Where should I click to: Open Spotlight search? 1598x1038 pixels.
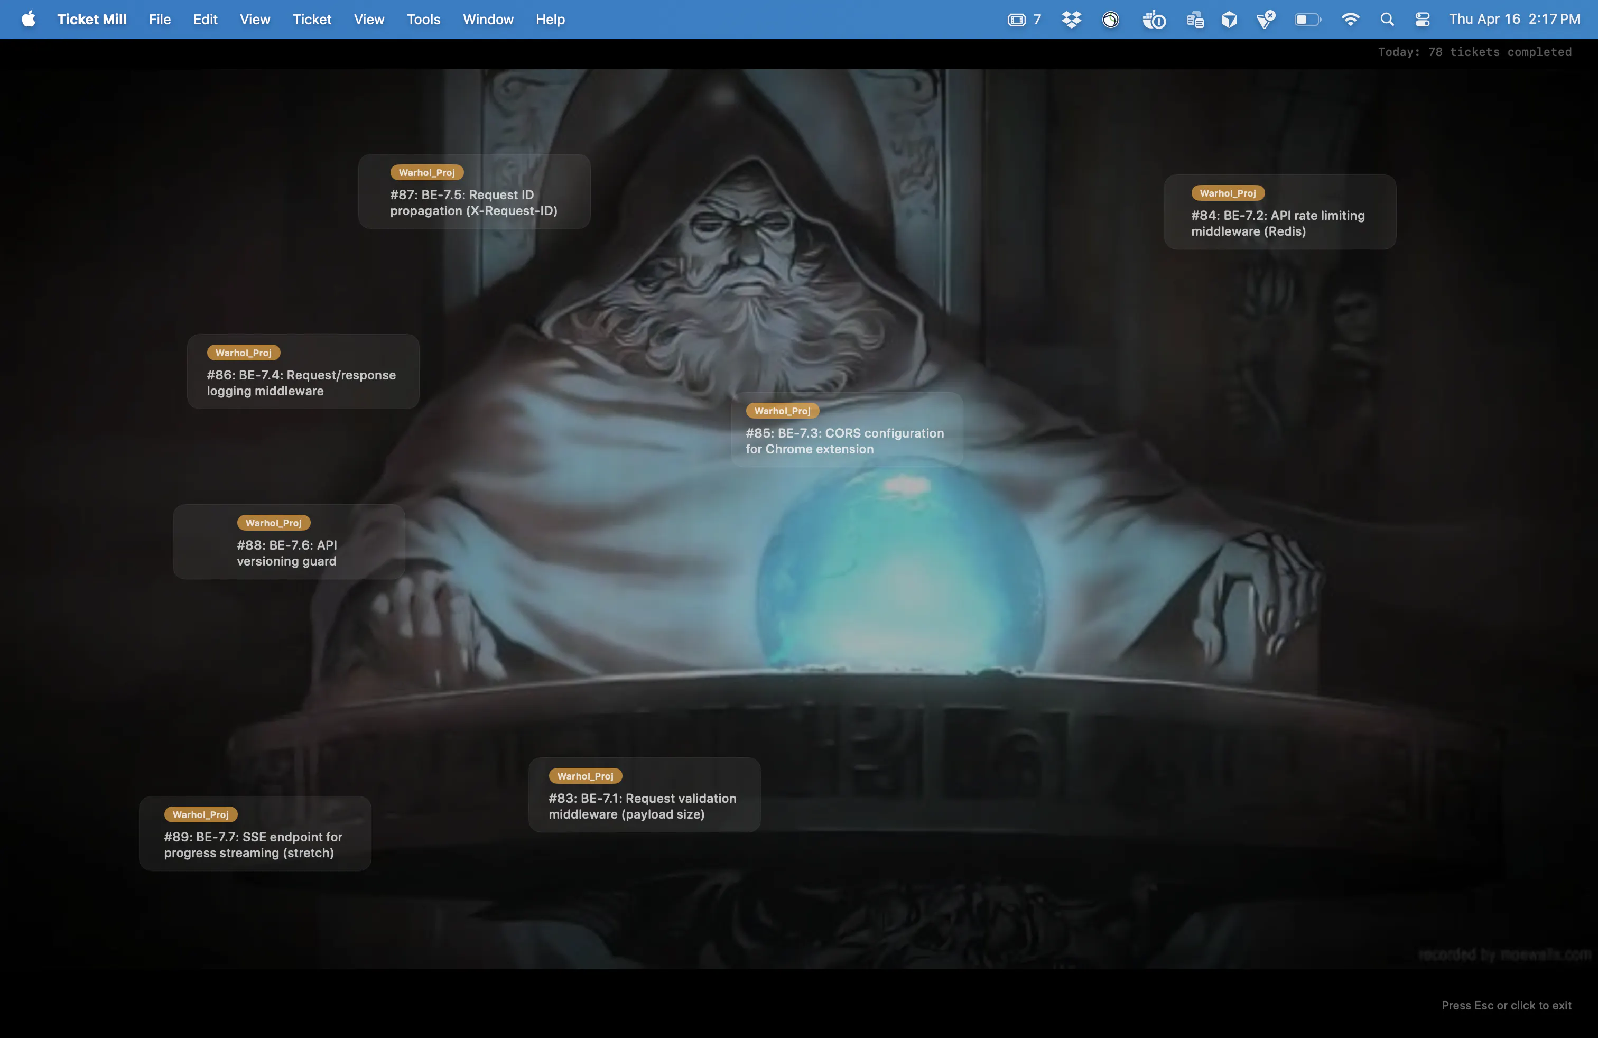[x=1387, y=20]
